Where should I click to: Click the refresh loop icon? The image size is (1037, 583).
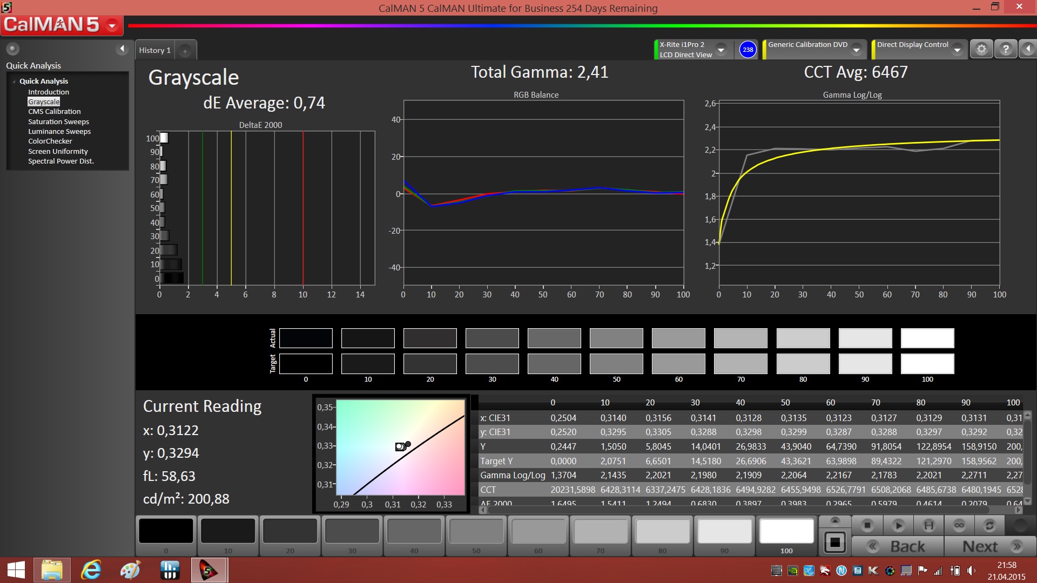point(989,525)
